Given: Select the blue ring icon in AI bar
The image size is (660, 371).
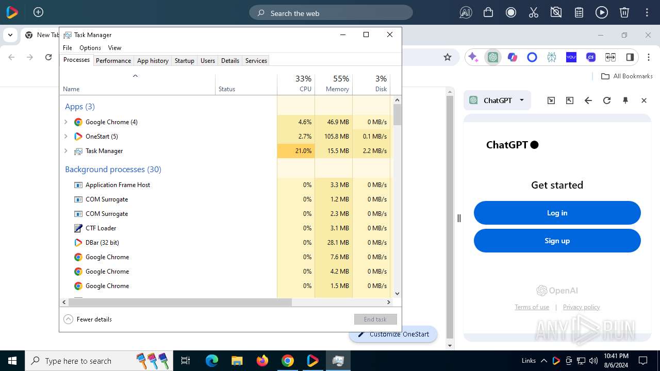Looking at the screenshot, I should 532,57.
